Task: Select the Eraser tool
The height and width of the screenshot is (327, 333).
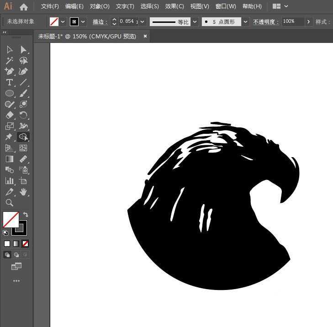Action: pyautogui.click(x=9, y=115)
